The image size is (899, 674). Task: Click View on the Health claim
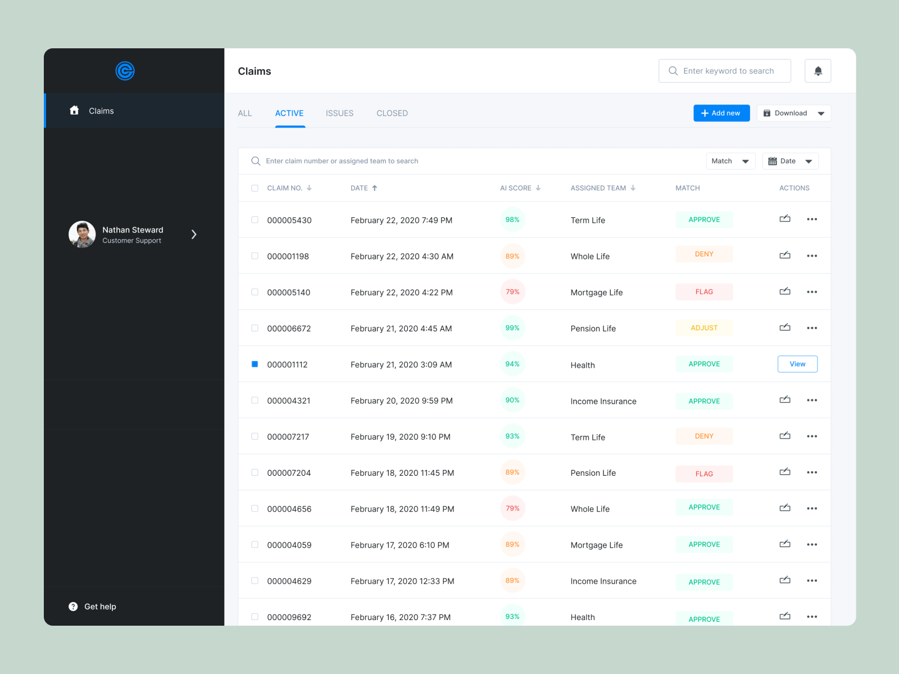click(797, 364)
